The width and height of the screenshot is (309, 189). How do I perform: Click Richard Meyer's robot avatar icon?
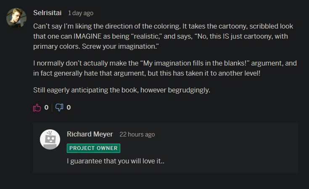click(x=50, y=139)
